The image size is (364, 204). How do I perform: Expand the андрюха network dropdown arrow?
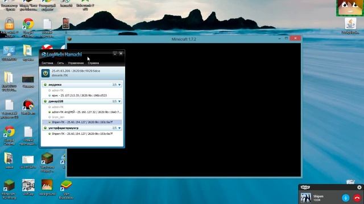click(119, 85)
